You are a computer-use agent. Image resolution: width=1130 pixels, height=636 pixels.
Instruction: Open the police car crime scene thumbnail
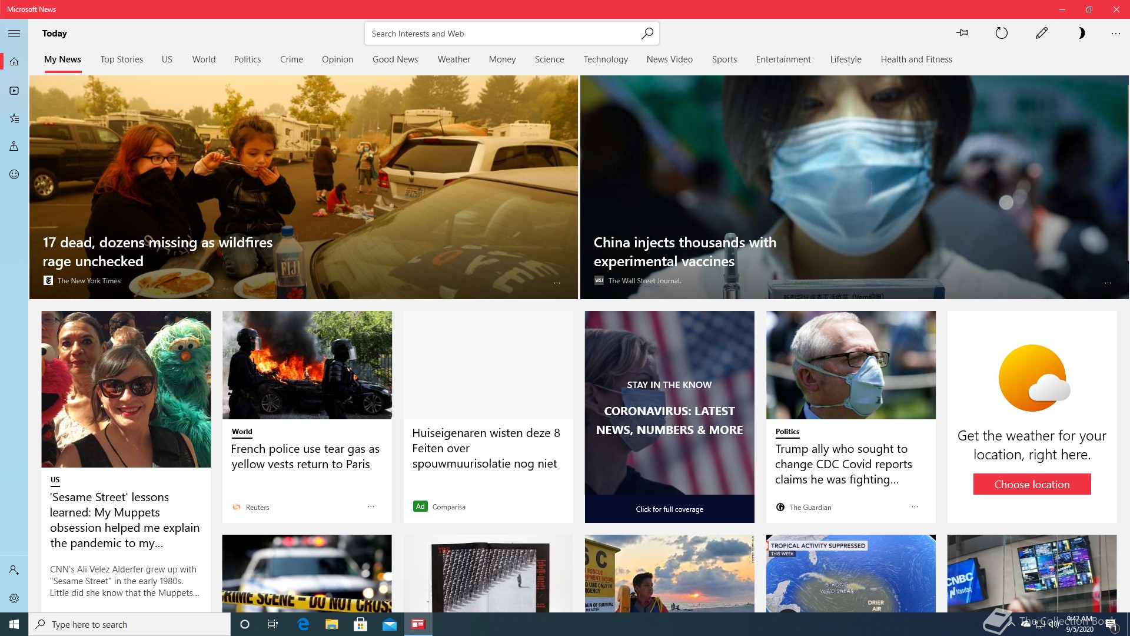click(x=307, y=574)
